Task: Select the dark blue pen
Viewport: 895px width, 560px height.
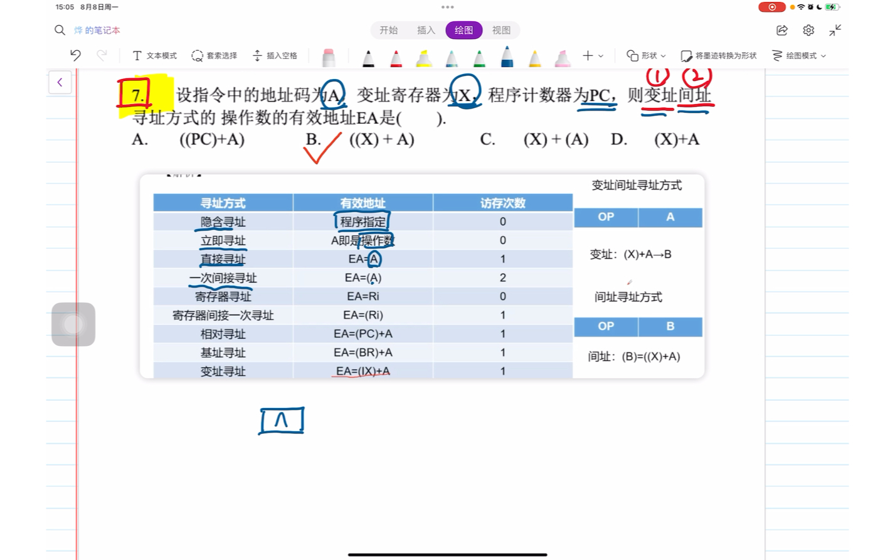Action: click(507, 57)
